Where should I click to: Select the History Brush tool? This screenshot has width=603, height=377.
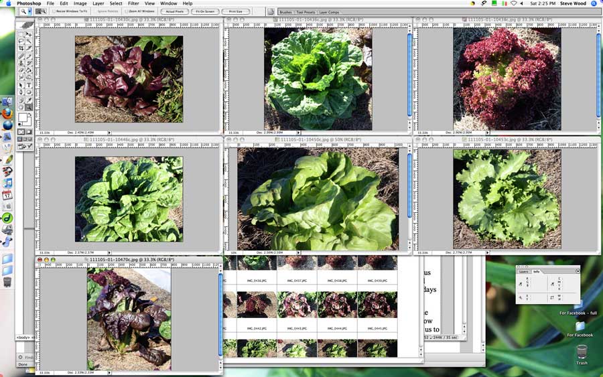29,63
